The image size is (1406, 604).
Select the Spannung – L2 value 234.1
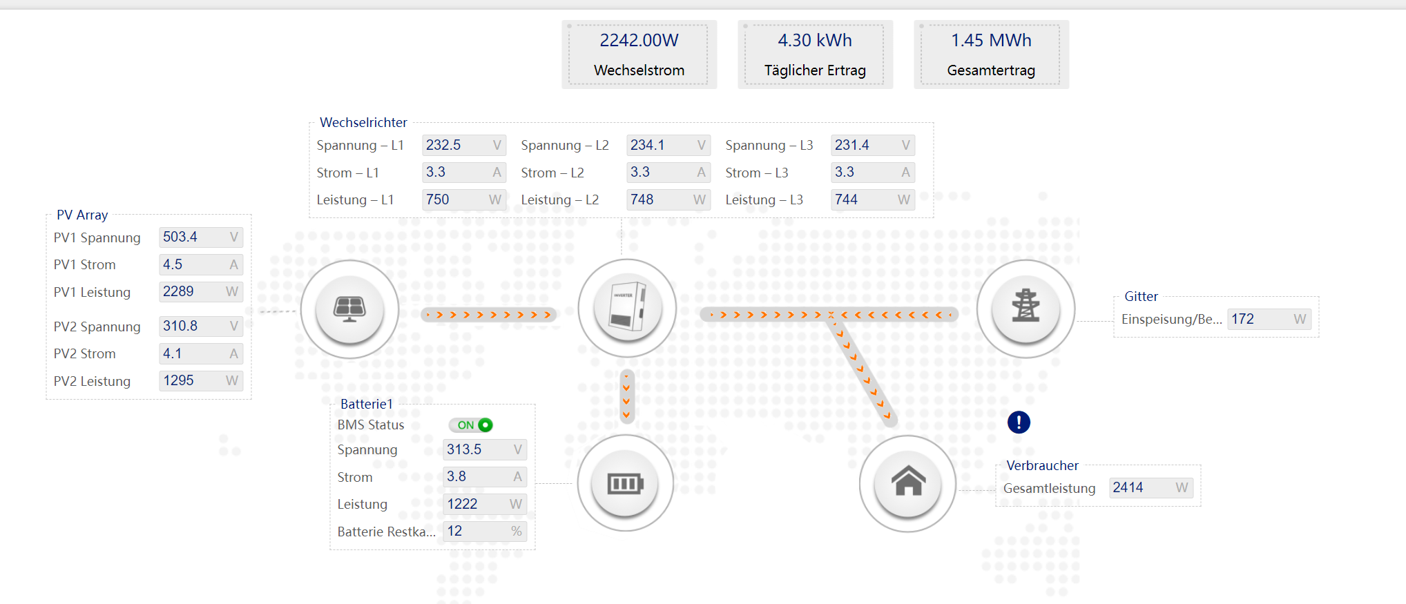point(668,145)
